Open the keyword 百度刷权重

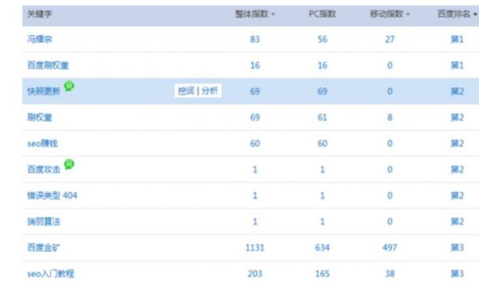point(48,65)
